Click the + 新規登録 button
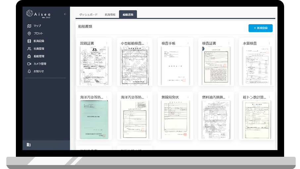This screenshot has height=169, width=300. (260, 28)
